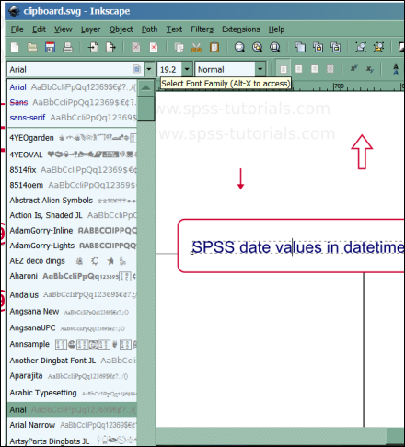Zoom to fit selection icon
The height and width of the screenshot is (447, 405).
[x=239, y=47]
